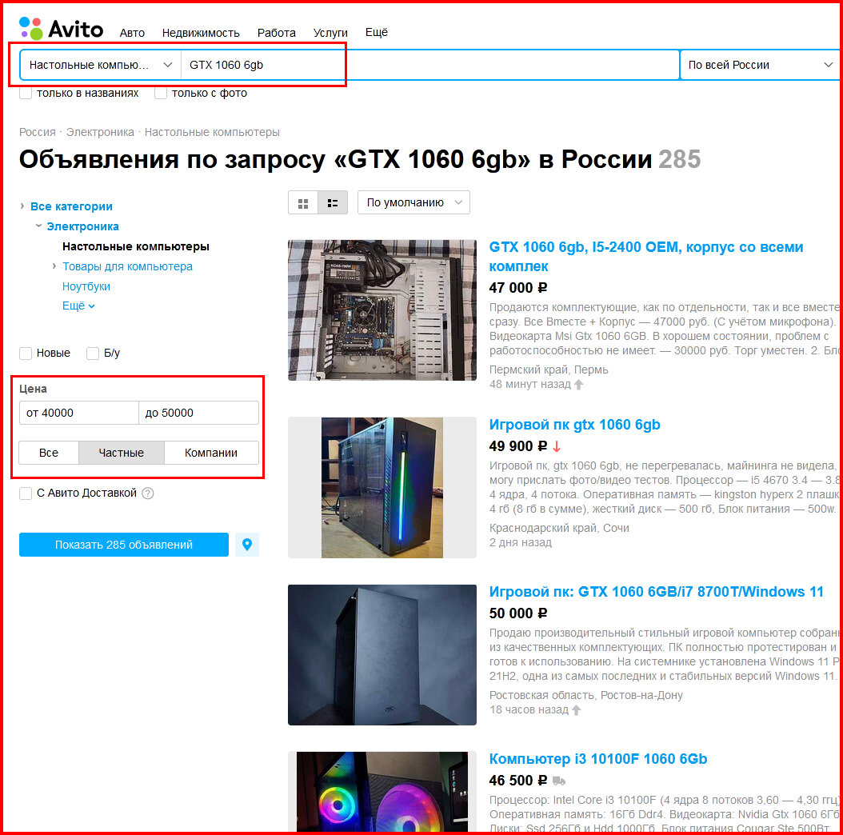Viewport: 843px width, 835px height.
Task: Open 'Услуги' in top menu
Action: tap(330, 33)
